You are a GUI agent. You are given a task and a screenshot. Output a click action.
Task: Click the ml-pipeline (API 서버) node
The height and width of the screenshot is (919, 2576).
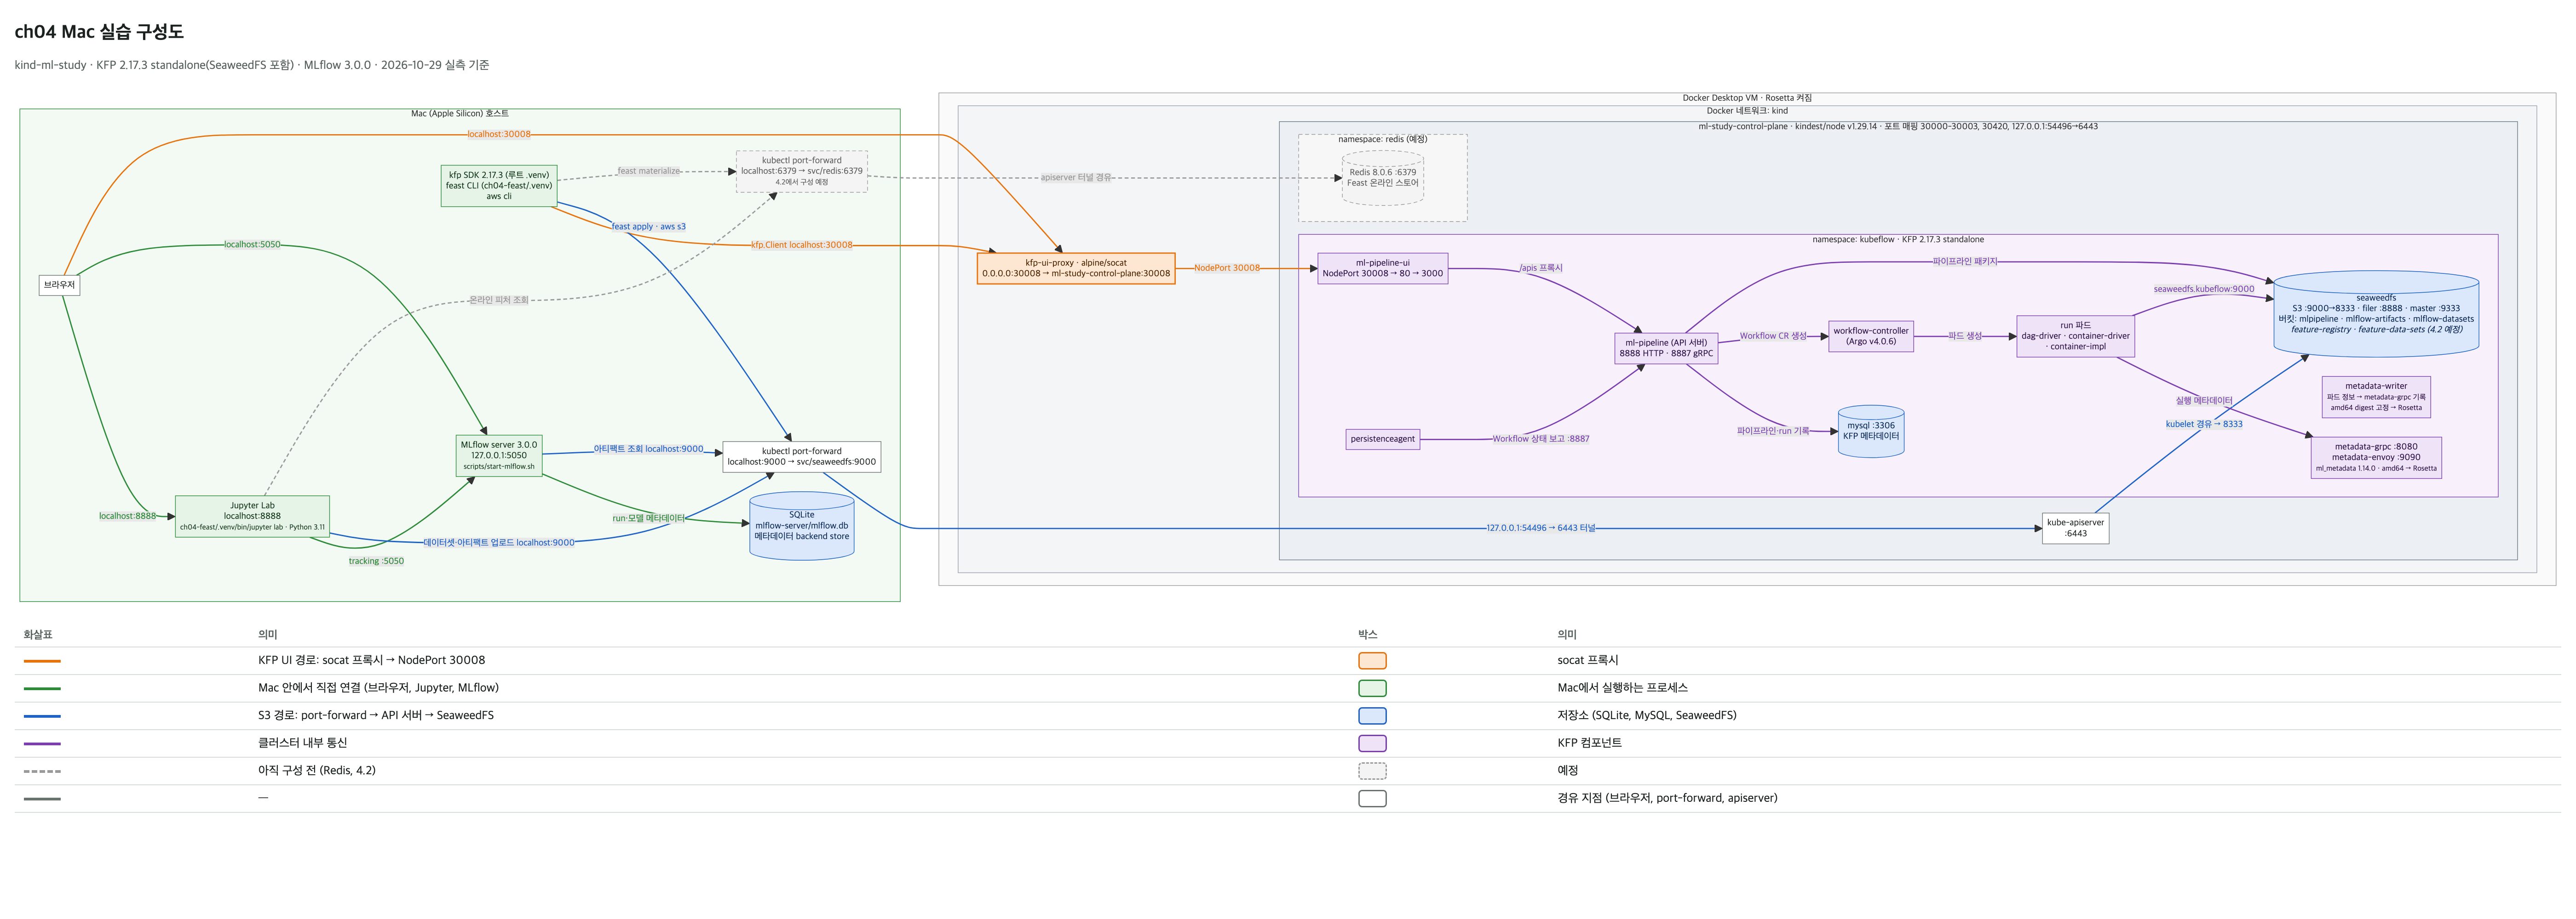(1666, 348)
